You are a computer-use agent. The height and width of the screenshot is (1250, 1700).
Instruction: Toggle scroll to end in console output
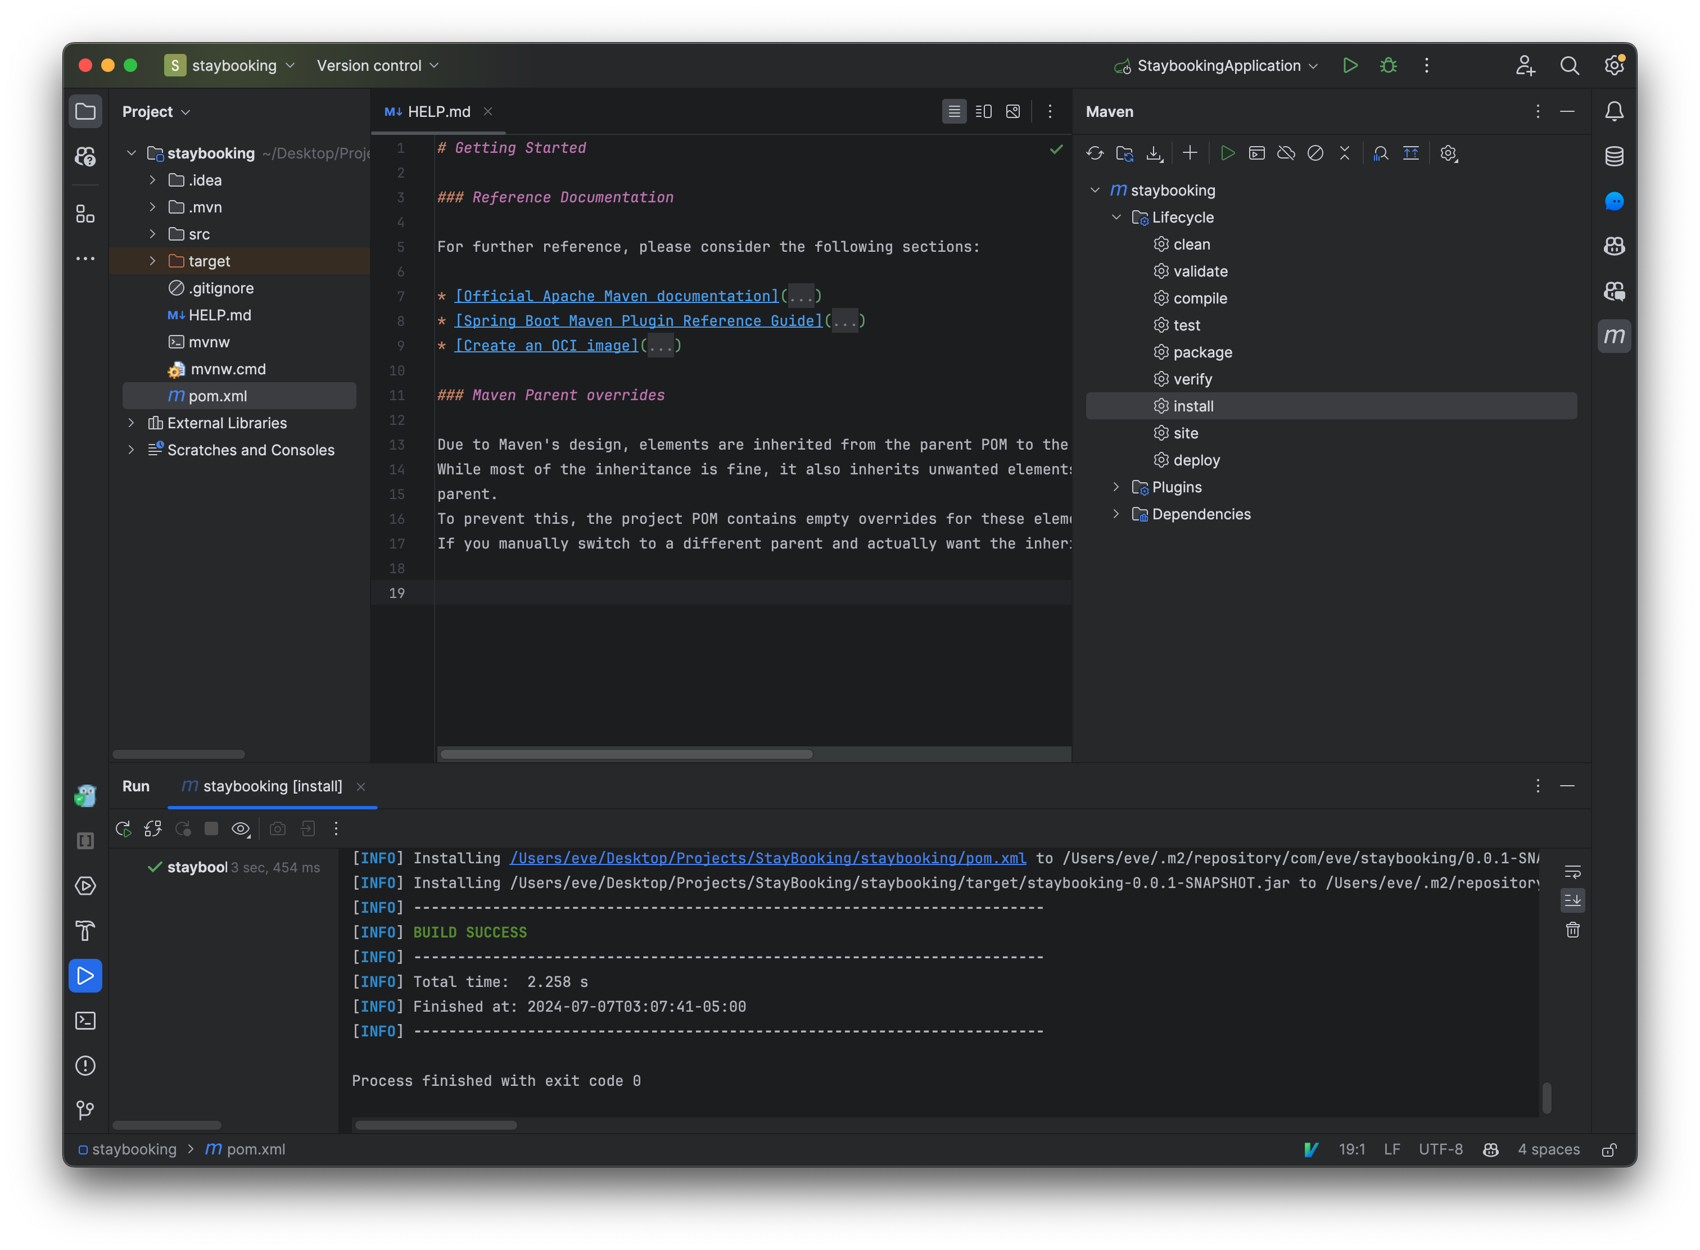(1573, 900)
